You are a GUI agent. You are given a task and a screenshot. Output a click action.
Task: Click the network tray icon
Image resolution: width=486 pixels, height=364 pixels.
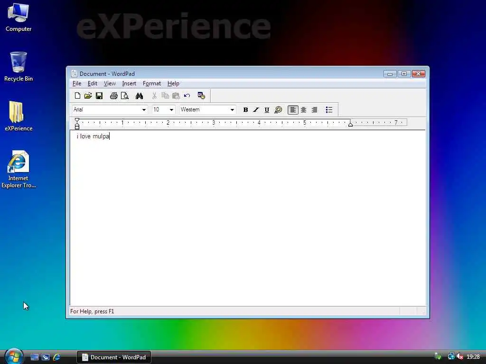tap(451, 357)
